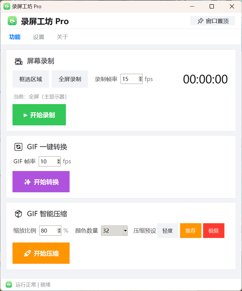Decrease 录制帧率 with the down arrow
242x291 pixels.
coord(141,80)
